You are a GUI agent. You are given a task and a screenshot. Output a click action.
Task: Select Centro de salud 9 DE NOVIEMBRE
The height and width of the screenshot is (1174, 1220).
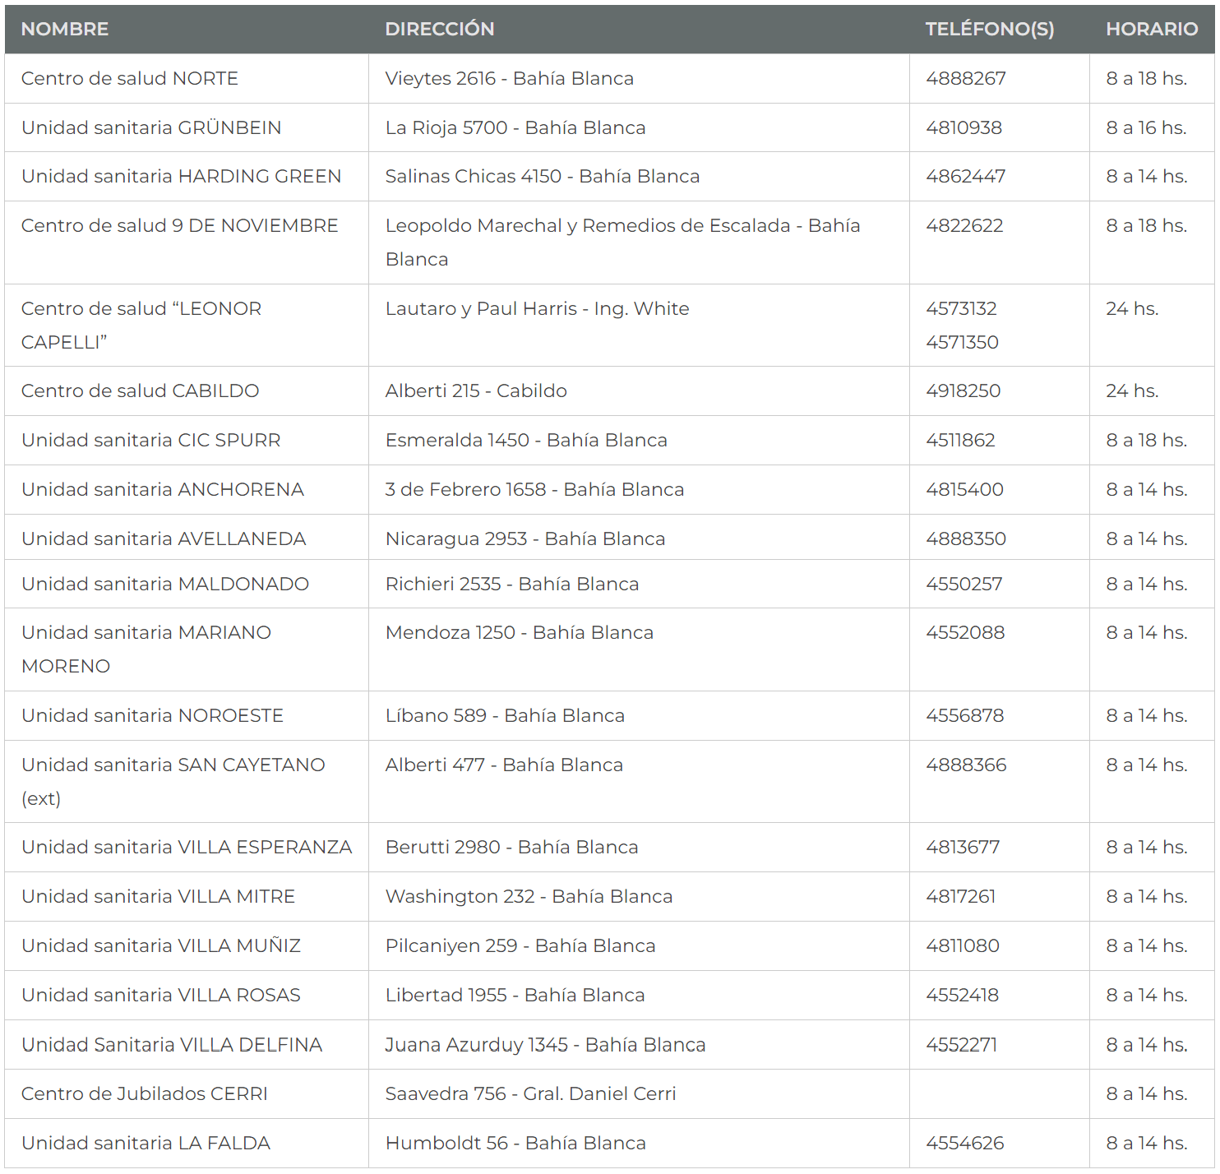click(179, 226)
